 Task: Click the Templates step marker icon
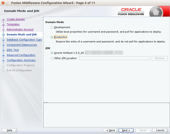click(x=3, y=25)
